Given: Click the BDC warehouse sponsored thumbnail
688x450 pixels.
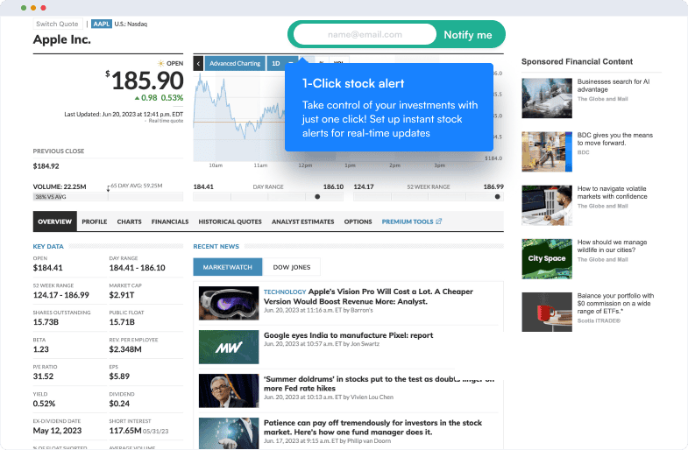Looking at the screenshot, I should [x=547, y=151].
